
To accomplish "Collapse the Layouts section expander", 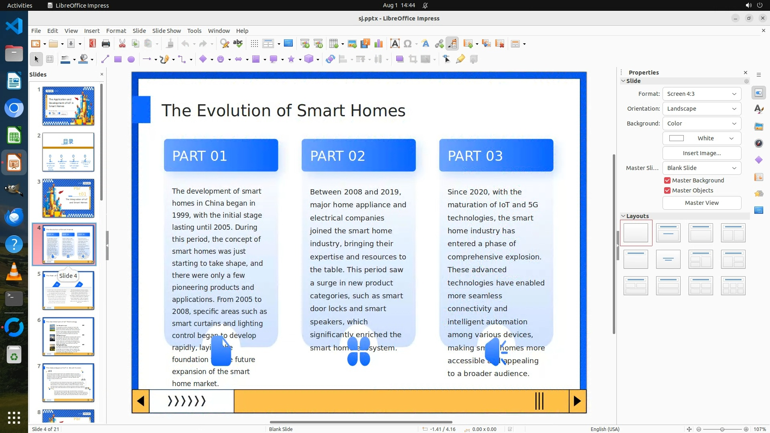I will click(x=623, y=216).
